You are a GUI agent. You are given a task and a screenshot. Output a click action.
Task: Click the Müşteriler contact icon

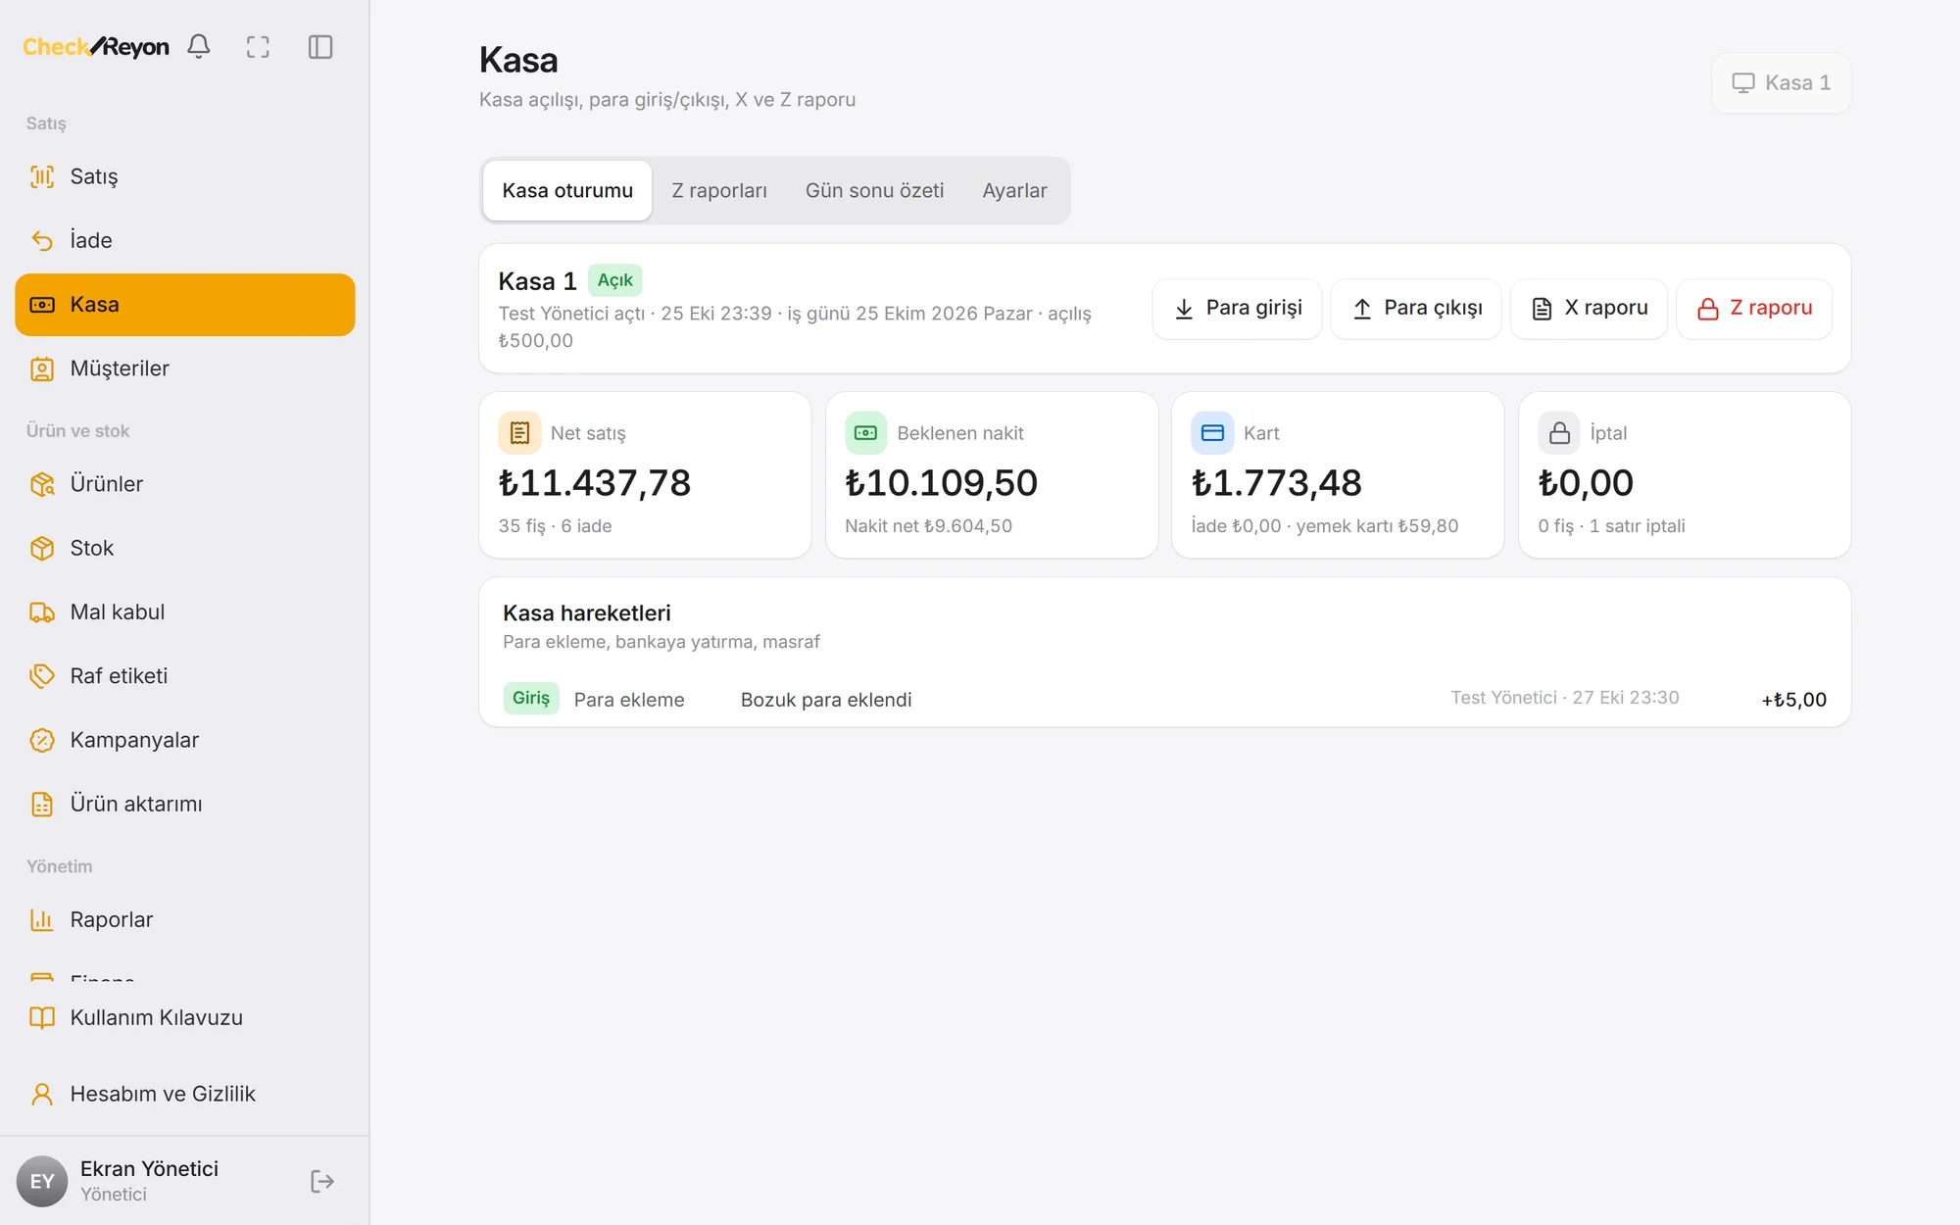coord(42,368)
